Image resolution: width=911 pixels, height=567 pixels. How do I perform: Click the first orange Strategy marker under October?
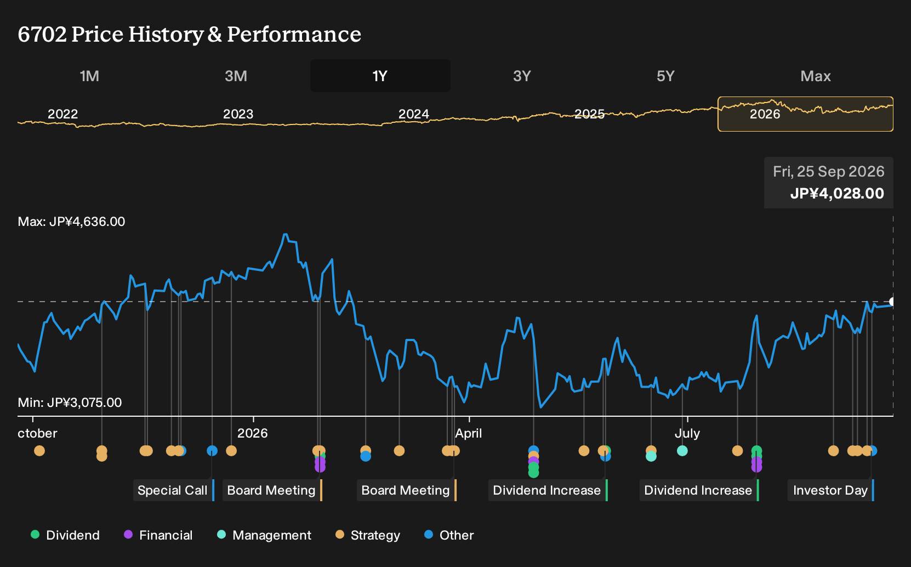(39, 451)
